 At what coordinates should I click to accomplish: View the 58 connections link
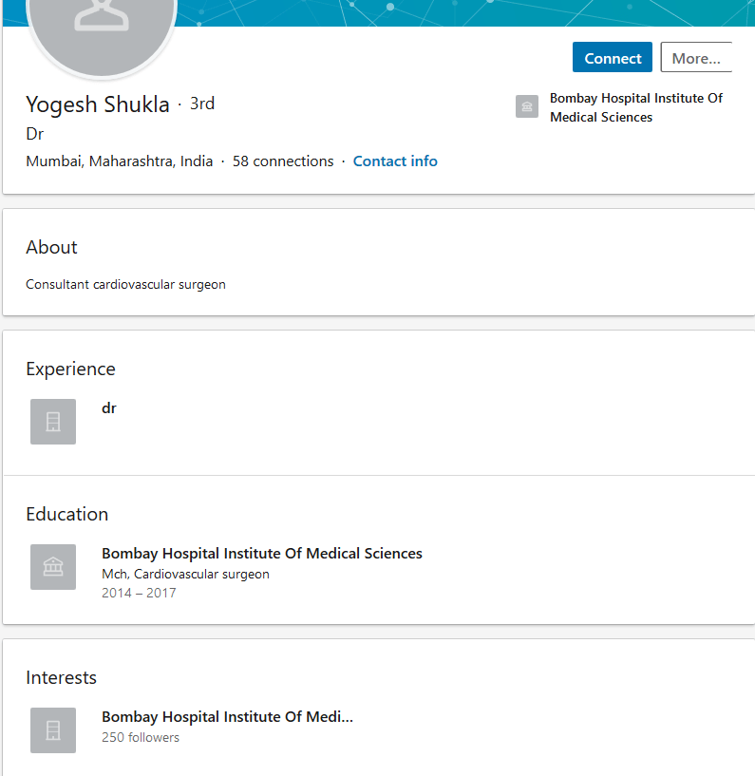tap(283, 161)
